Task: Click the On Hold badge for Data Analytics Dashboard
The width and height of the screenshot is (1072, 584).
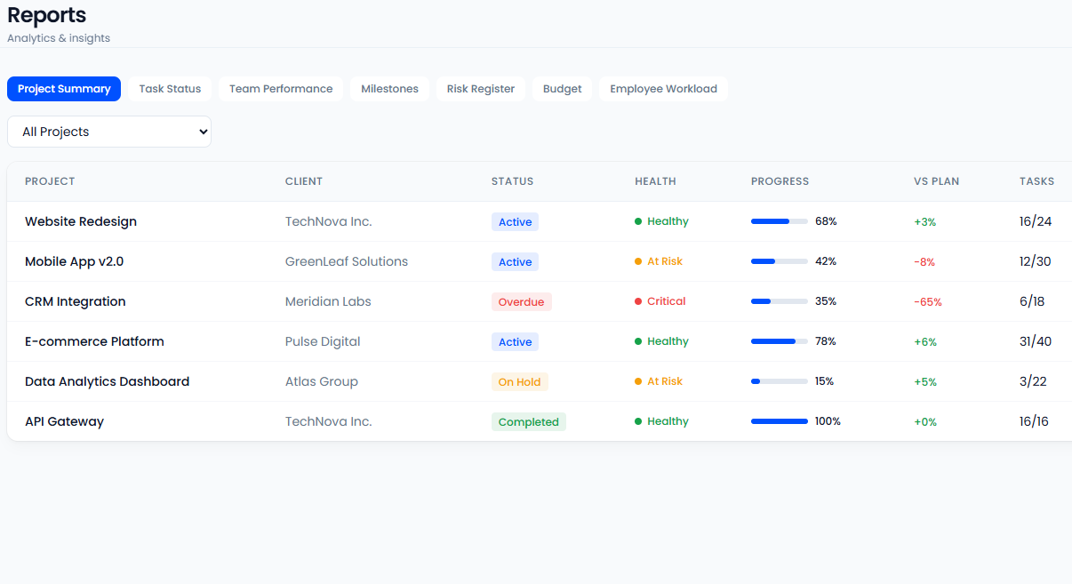Action: pos(520,381)
